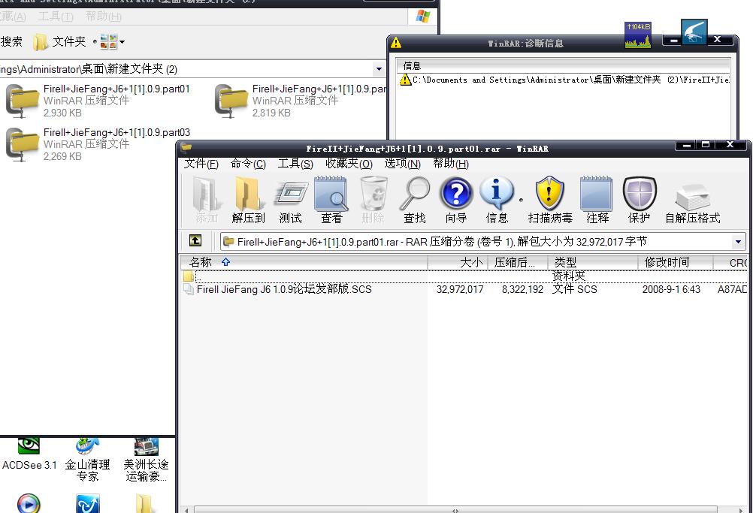753x513 pixels.
Task: Sort by the Packed (压缩后) column header
Action: coord(518,262)
